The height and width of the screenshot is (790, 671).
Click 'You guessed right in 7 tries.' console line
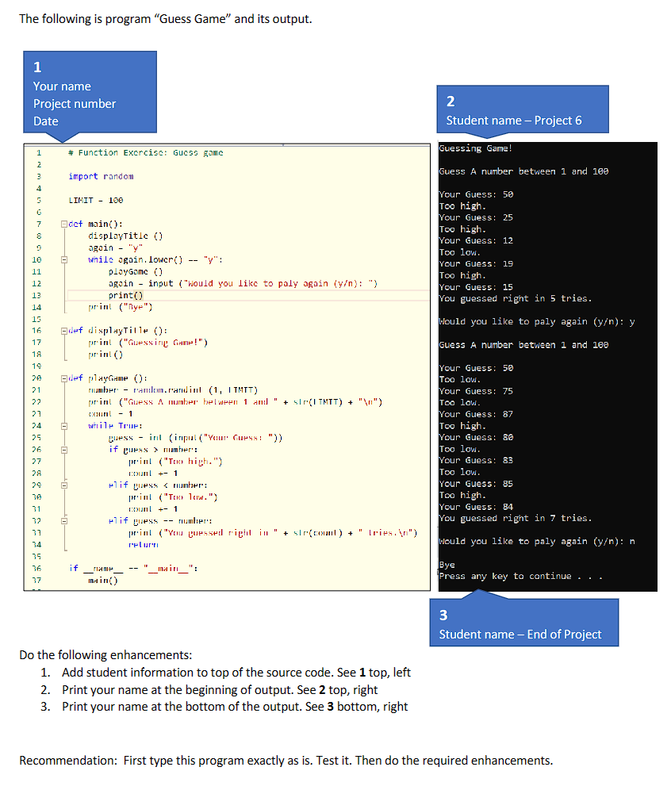(516, 519)
